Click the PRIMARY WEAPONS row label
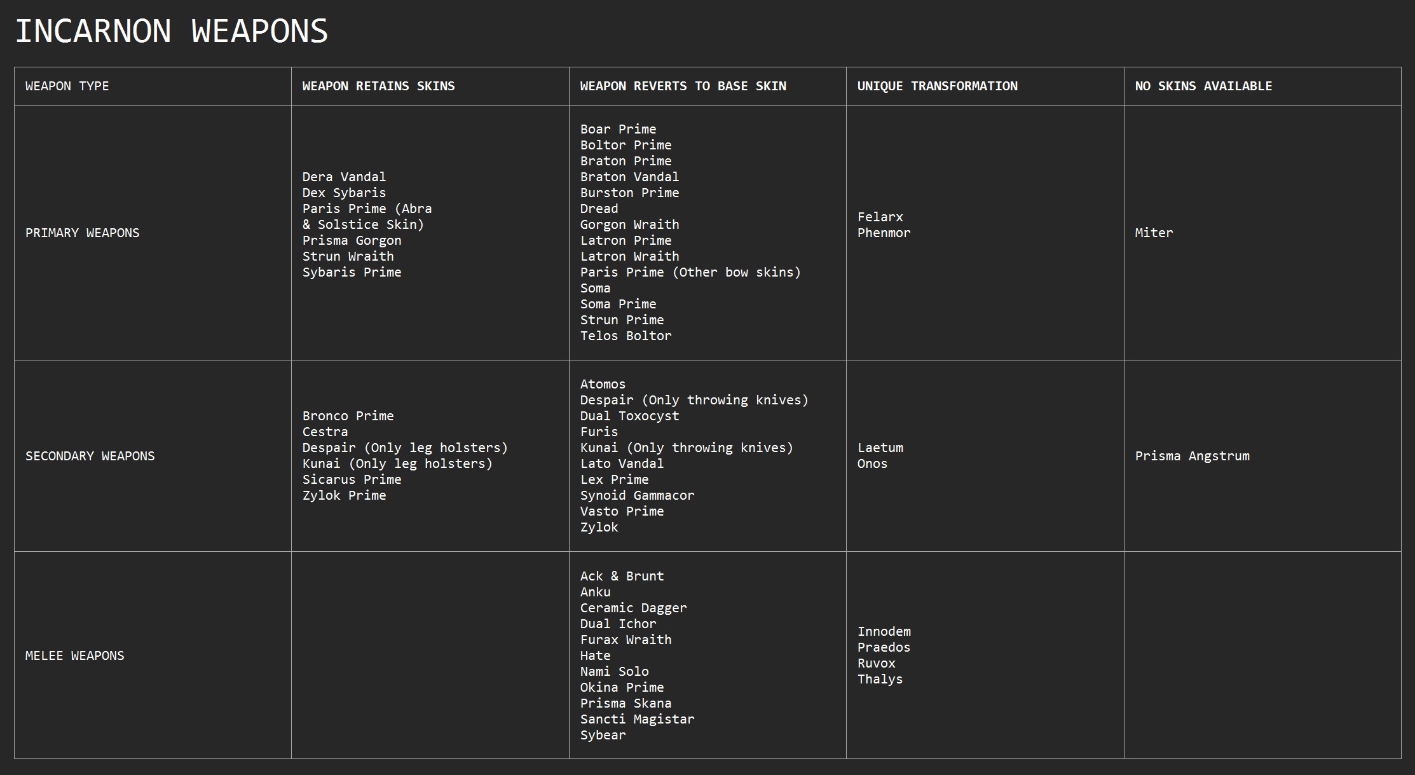The width and height of the screenshot is (1415, 775). (82, 233)
